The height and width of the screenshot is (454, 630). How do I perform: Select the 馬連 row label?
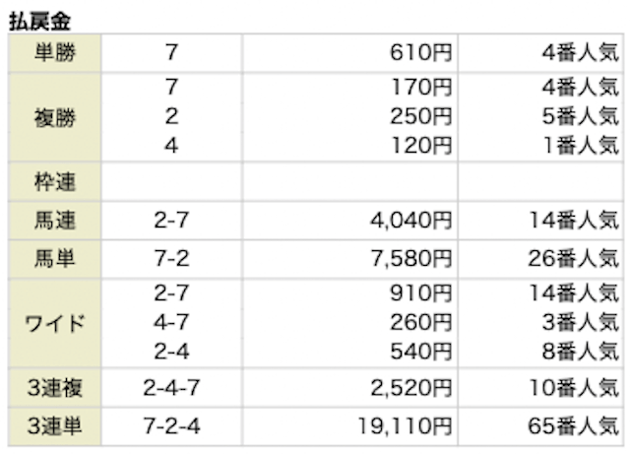pyautogui.click(x=55, y=221)
